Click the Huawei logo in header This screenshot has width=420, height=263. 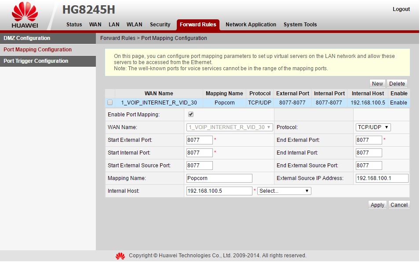pos(25,15)
